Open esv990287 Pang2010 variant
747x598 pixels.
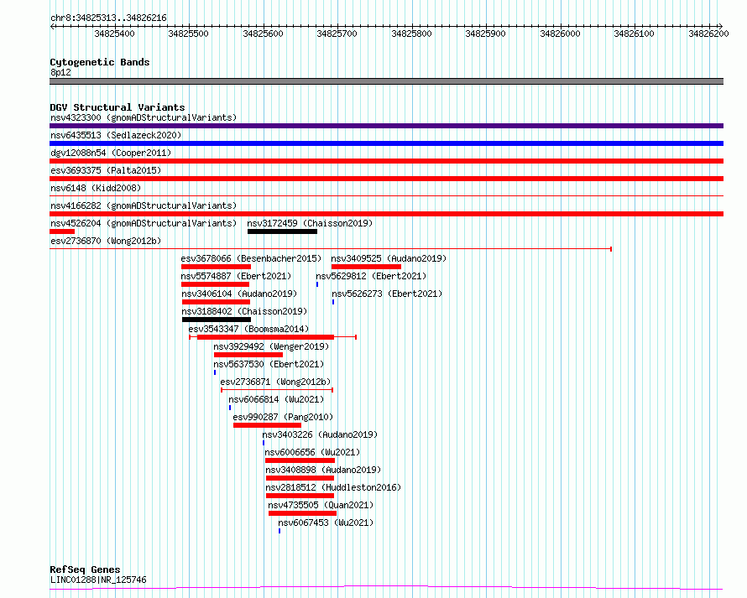(283, 417)
